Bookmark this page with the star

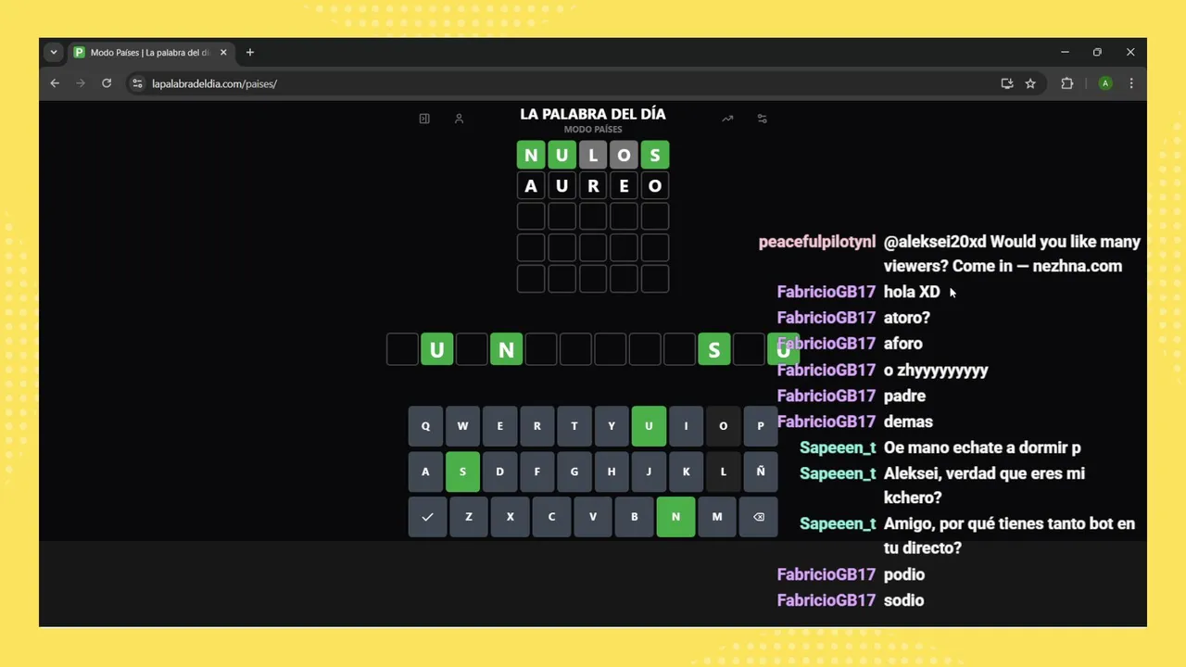coord(1030,83)
